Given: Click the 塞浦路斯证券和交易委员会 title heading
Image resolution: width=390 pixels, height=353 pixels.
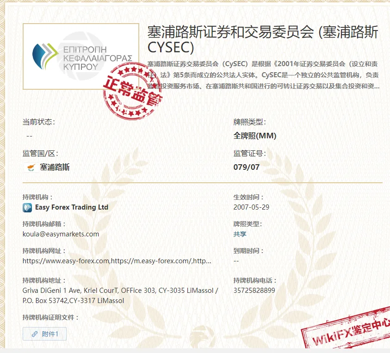Looking at the screenshot, I should tap(263, 39).
